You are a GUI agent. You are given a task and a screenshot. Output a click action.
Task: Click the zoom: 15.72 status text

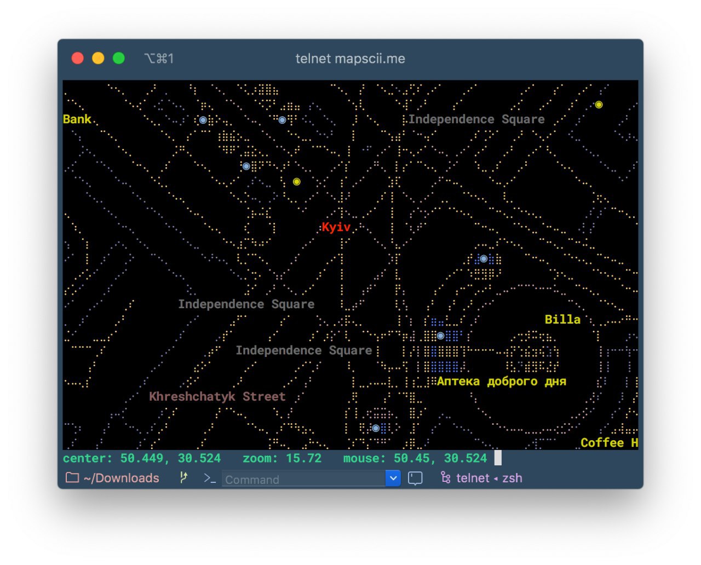[x=282, y=458]
